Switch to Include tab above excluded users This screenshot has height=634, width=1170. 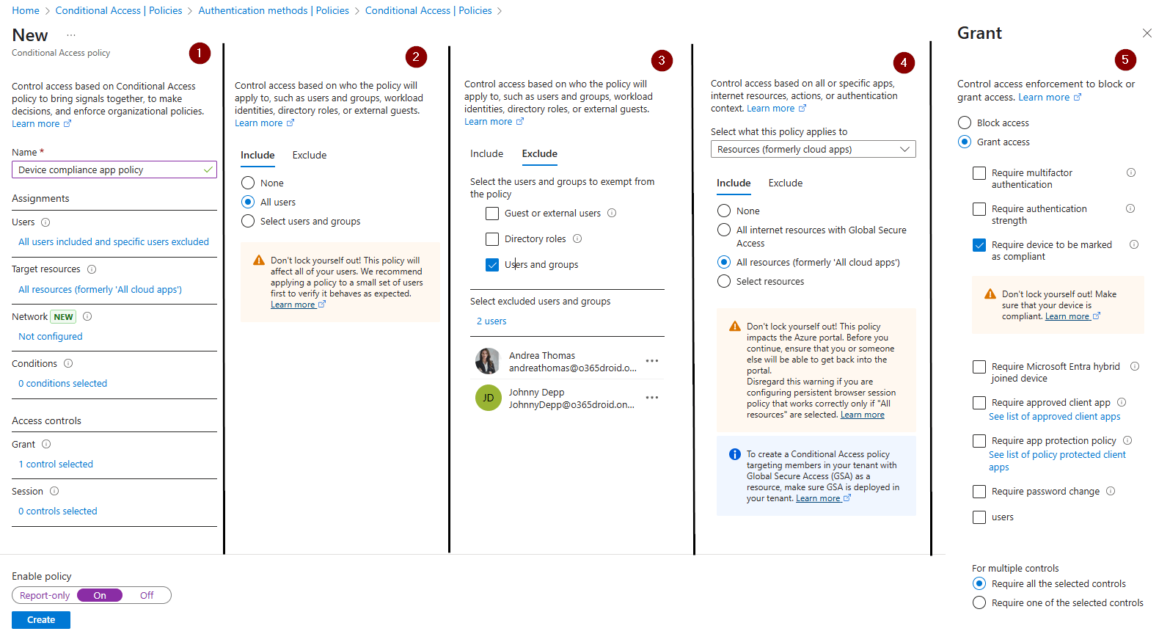pyautogui.click(x=486, y=154)
